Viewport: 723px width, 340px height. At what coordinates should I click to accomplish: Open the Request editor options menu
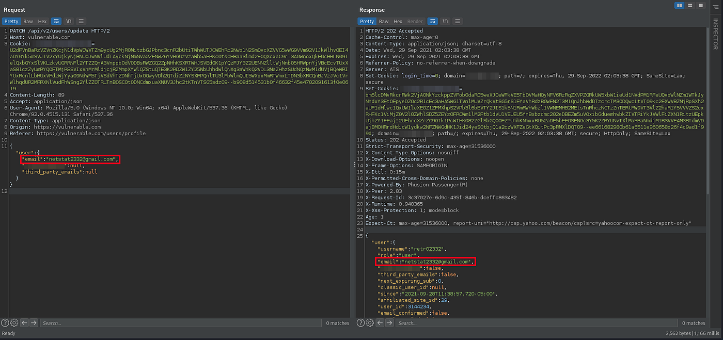[x=81, y=21]
